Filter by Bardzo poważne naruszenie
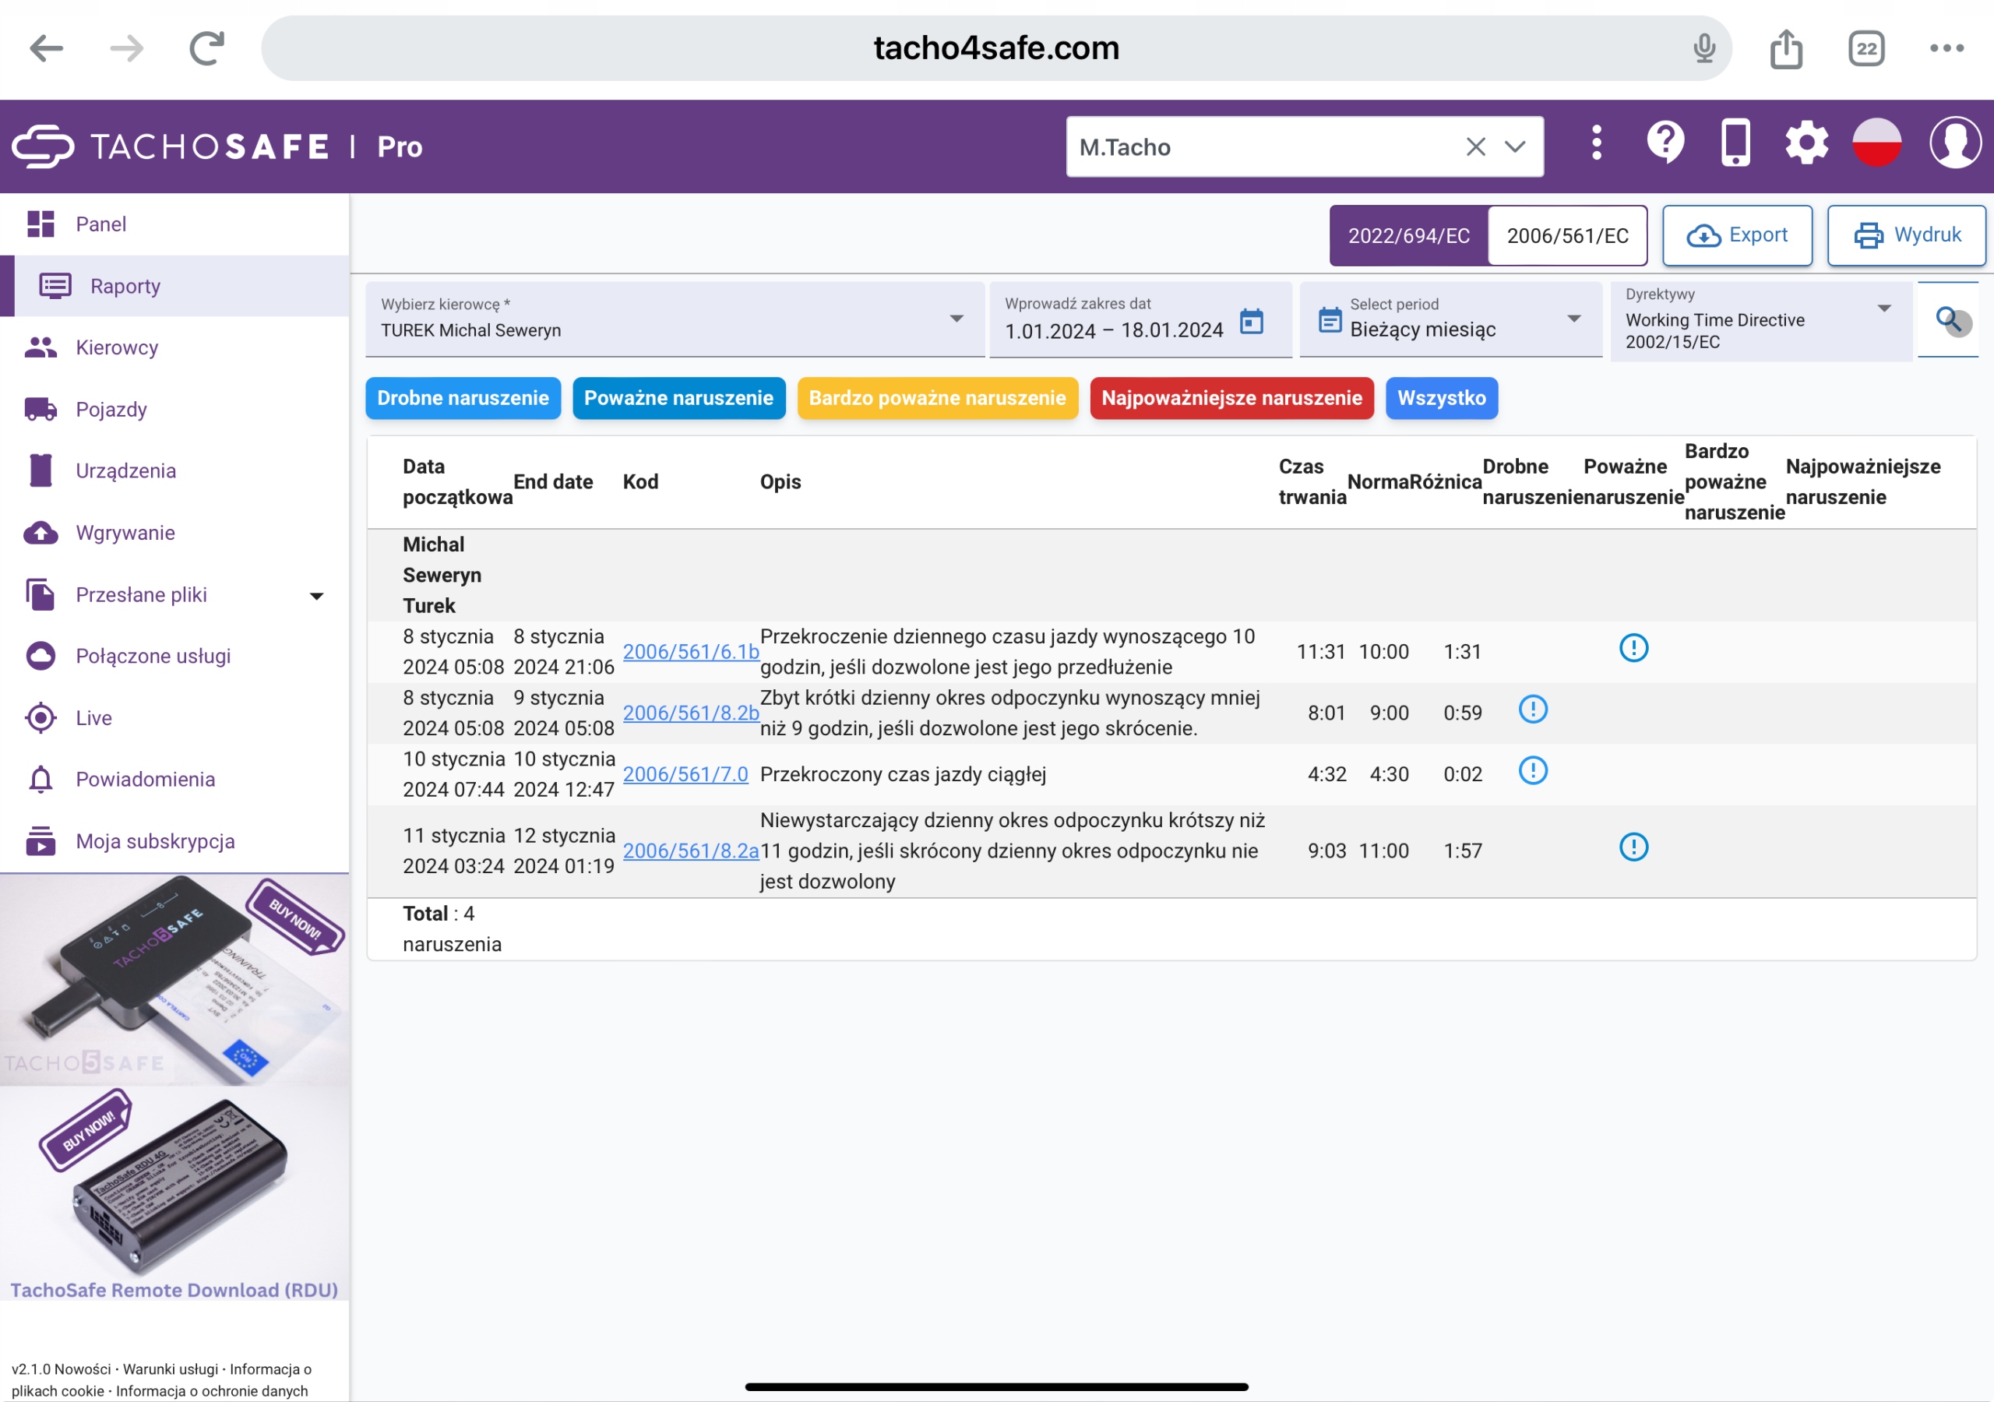Image resolution: width=1994 pixels, height=1402 pixels. (937, 398)
